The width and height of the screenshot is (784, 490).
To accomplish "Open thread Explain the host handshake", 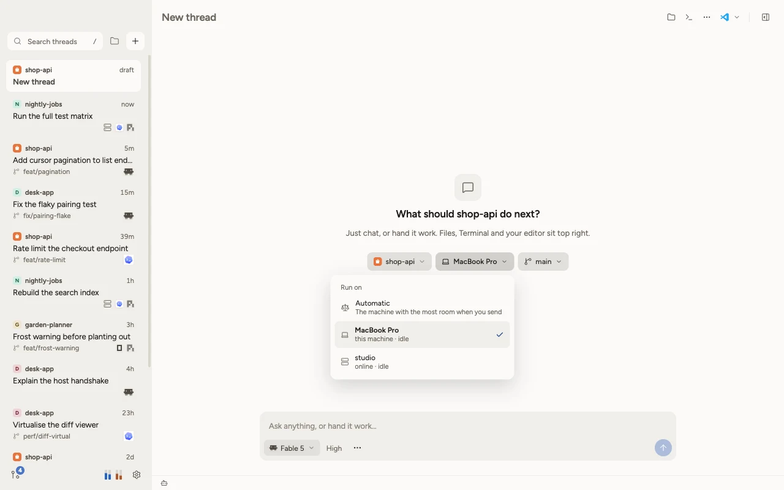I will [x=73, y=380].
